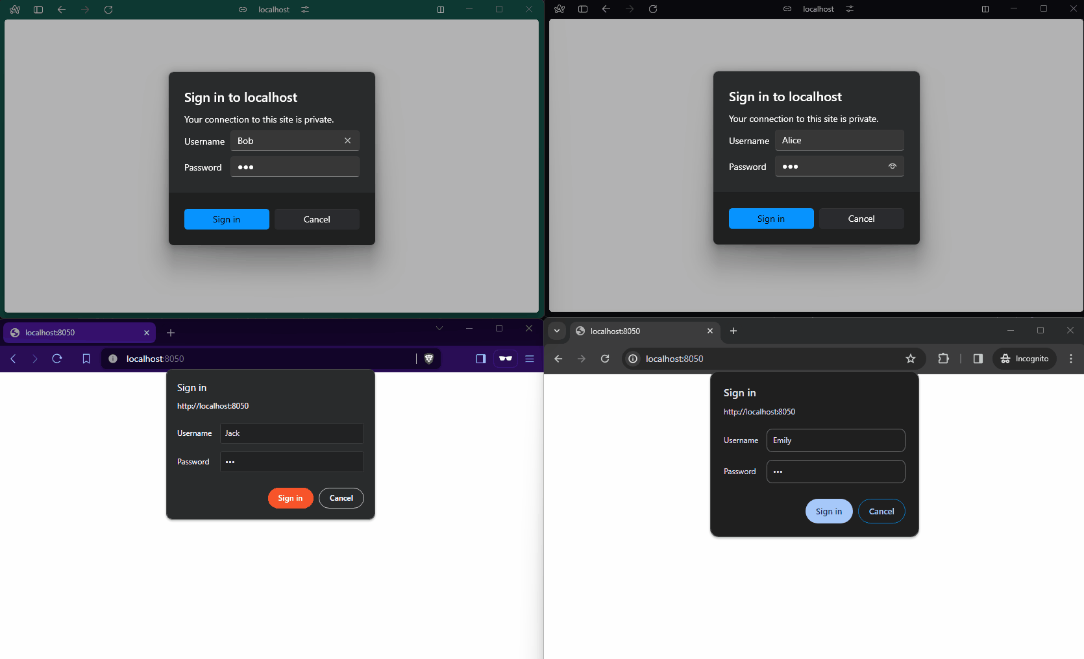Open Extensions puzzle icon in Chrome

(944, 359)
